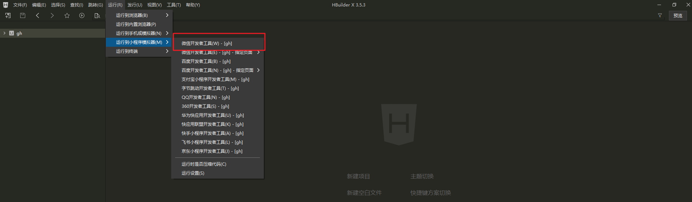Open the 查找(I) menu
This screenshot has height=202, width=692.
click(77, 5)
